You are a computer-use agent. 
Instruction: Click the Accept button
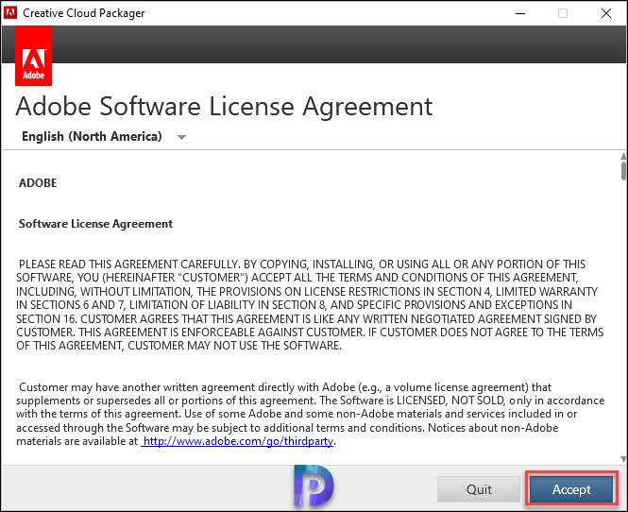pyautogui.click(x=571, y=488)
